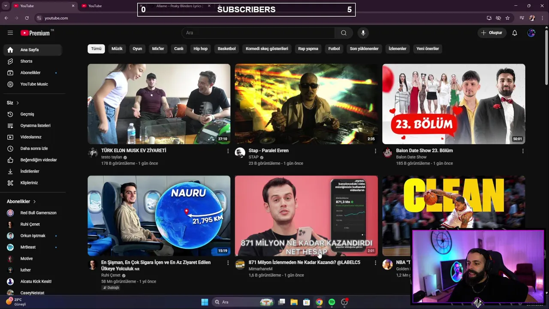Click the install app icon in address bar

(x=489, y=18)
